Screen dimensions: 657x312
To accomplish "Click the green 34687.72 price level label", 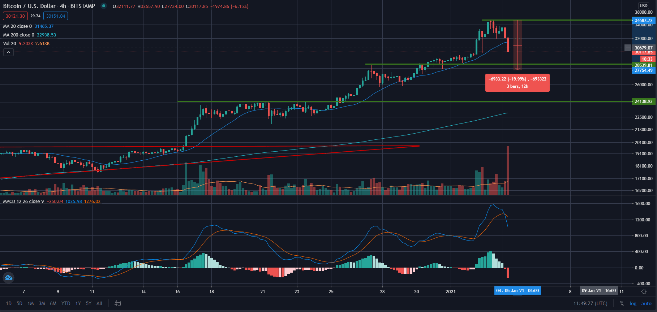I will click(643, 21).
